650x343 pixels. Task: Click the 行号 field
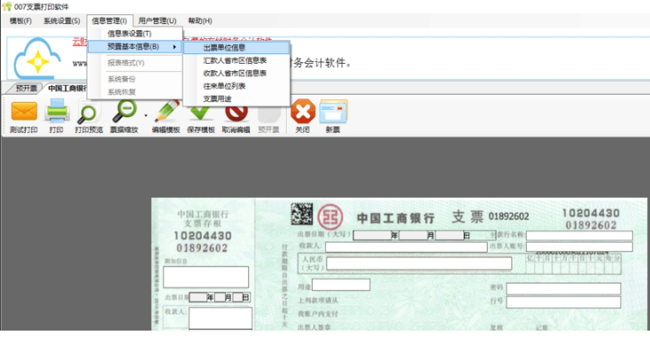563,302
